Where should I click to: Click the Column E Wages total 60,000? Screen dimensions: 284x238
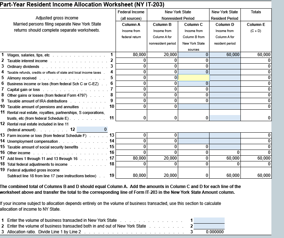click(x=264, y=55)
